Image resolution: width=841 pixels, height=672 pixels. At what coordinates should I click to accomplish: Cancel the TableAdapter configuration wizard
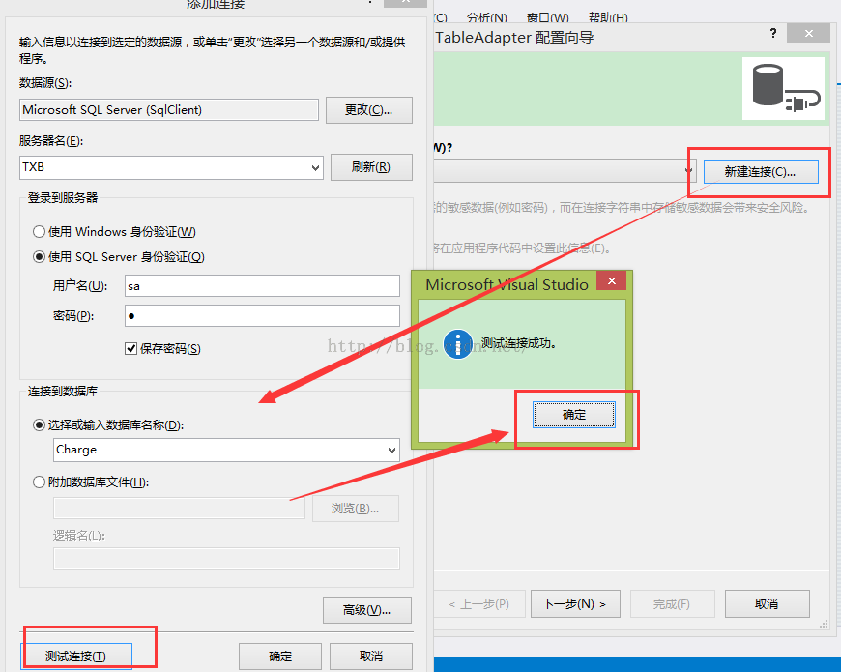coord(767,604)
